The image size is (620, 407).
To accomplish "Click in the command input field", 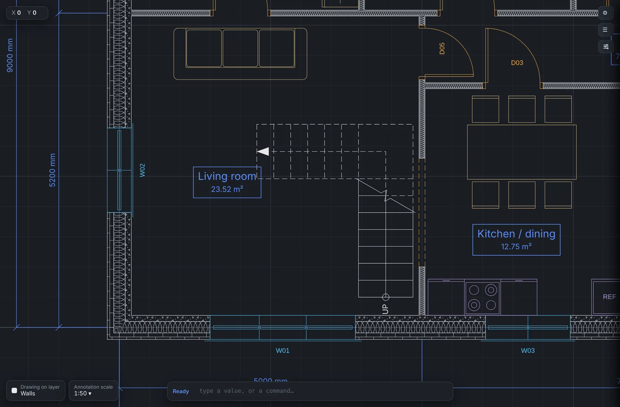I will [324, 391].
